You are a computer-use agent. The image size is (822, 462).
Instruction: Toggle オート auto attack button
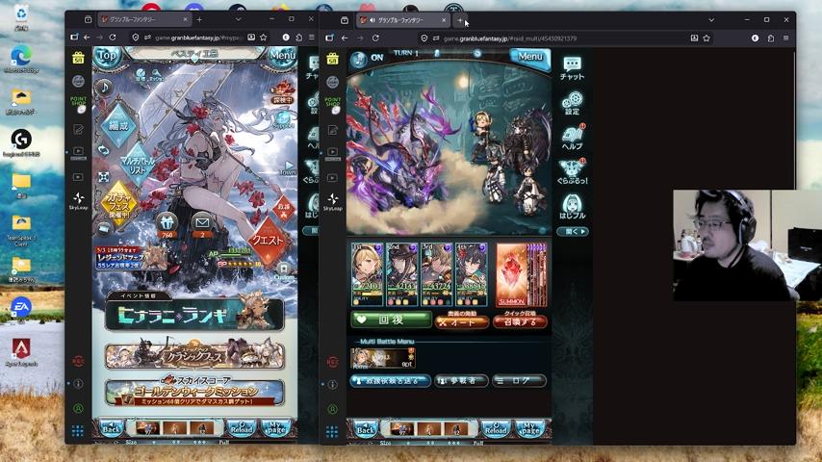point(462,322)
